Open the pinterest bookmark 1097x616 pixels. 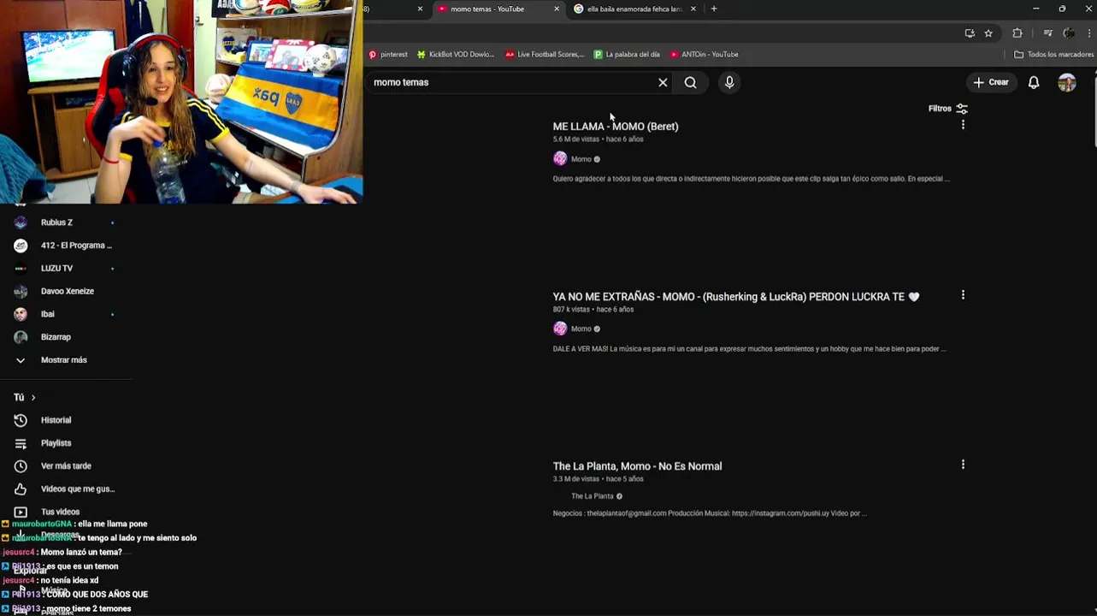(388, 54)
